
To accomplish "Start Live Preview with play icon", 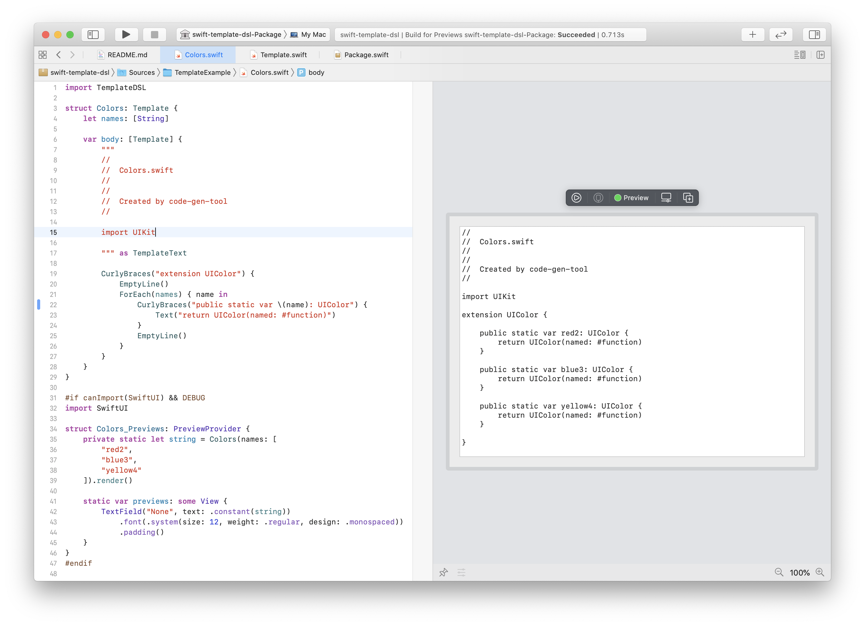I will (576, 198).
